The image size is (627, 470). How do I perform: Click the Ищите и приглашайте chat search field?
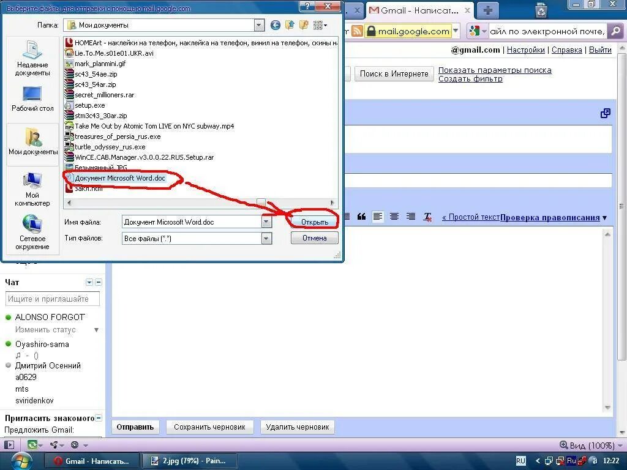pos(53,299)
